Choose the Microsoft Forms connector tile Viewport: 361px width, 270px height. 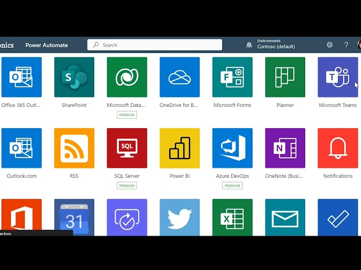(x=232, y=77)
